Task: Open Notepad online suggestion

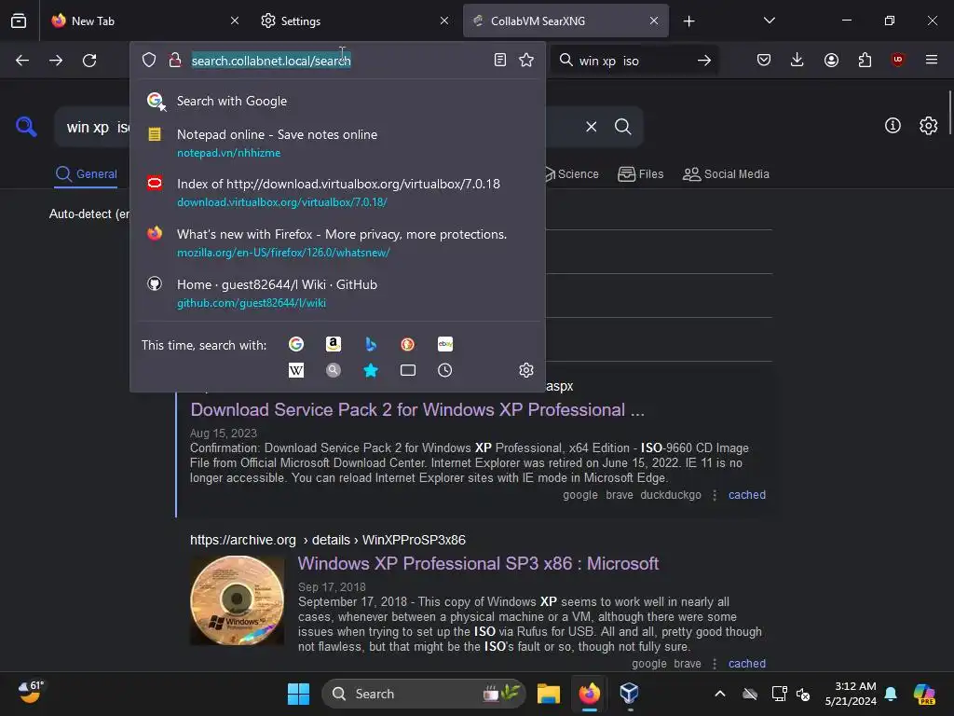Action: 337,143
